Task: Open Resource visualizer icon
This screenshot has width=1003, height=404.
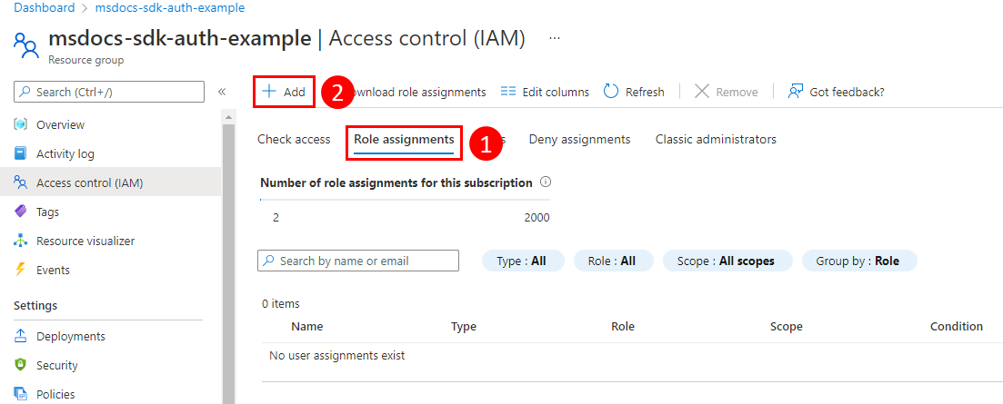Action: pyautogui.click(x=21, y=241)
